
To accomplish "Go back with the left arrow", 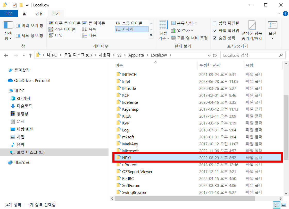I will pos(6,55).
